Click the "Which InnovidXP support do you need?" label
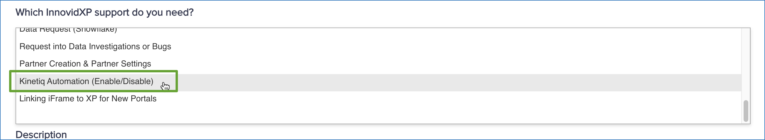The width and height of the screenshot is (765, 140). pyautogui.click(x=104, y=13)
